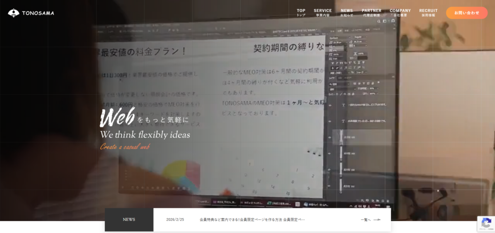Open the 会員限定ページを作る方法 news headline
The height and width of the screenshot is (233, 495).
click(x=252, y=219)
